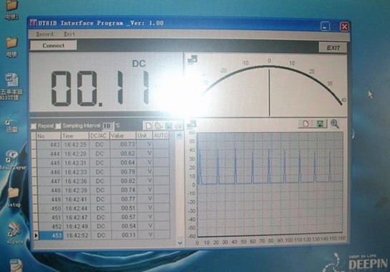Click the save icon above the data table
This screenshot has height=272, width=390.
tap(168, 126)
